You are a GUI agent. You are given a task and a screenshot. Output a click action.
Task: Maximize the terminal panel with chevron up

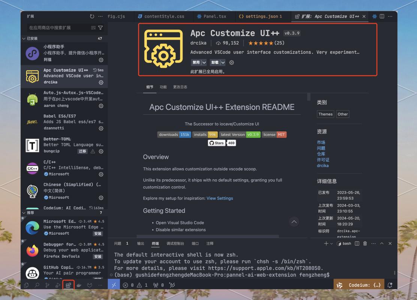382,244
